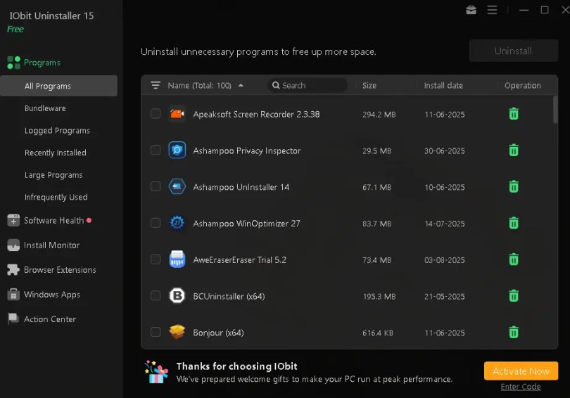The width and height of the screenshot is (570, 398).
Task: Click trash icon for Ashampoo UnInstaller 14
Action: 513,186
